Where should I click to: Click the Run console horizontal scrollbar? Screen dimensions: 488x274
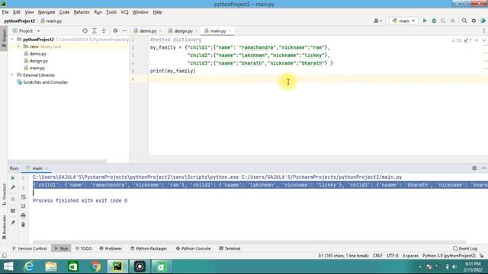tap(249, 242)
